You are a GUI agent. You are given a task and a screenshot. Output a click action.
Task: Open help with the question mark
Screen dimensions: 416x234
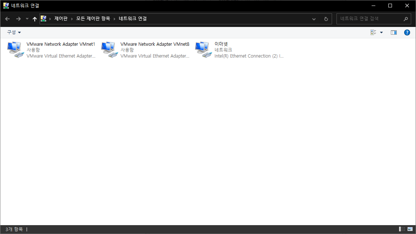coord(407,32)
